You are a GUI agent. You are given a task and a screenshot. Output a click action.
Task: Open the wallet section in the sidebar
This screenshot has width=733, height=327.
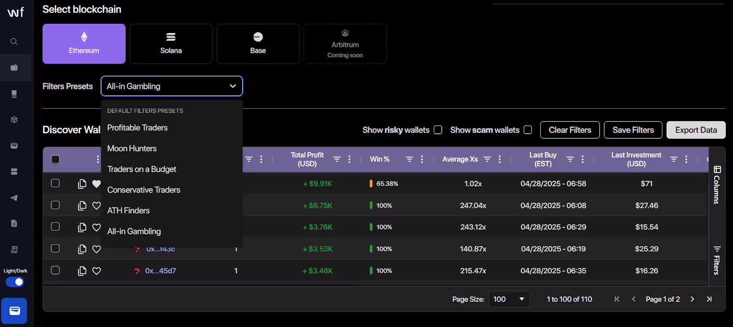pos(14,67)
